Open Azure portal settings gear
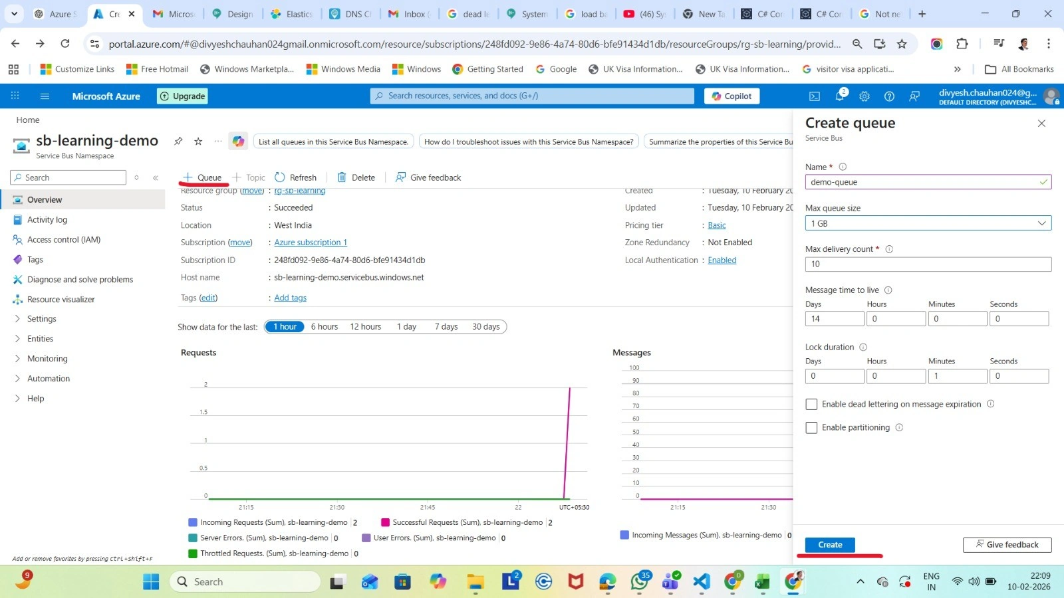 point(864,96)
